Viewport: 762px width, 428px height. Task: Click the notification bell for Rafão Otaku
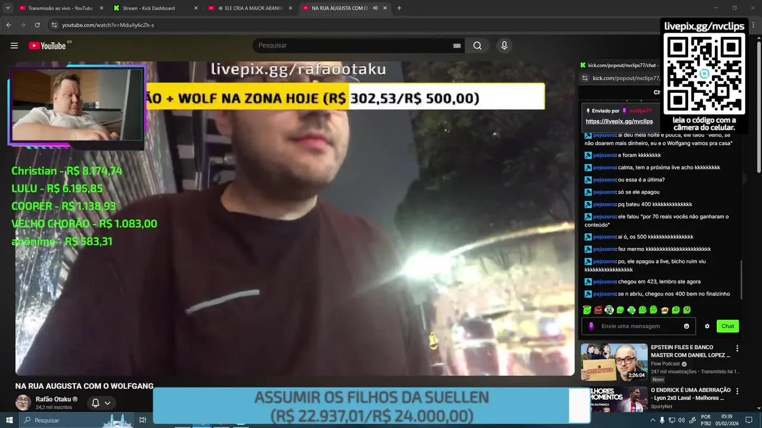click(95, 403)
